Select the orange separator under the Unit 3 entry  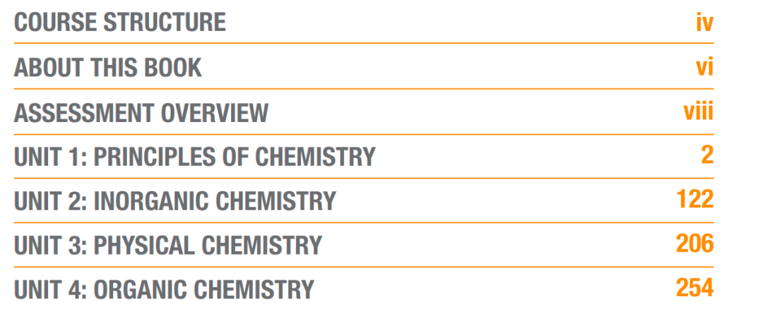[364, 267]
